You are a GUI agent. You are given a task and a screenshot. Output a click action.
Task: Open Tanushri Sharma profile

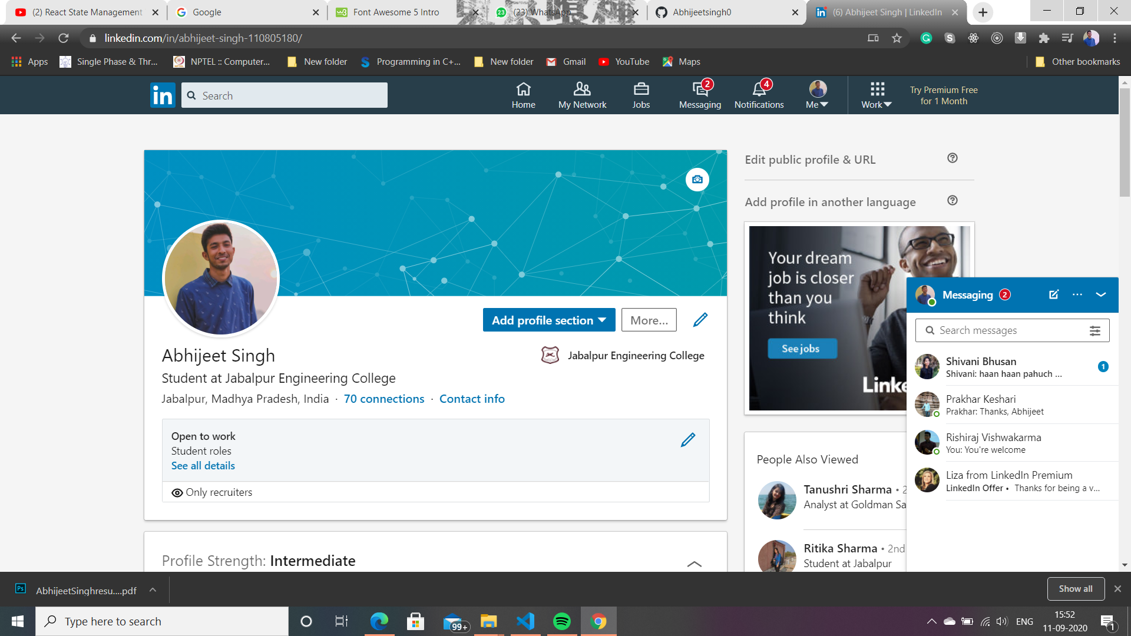click(x=848, y=489)
